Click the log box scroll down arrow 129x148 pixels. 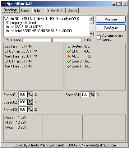coord(91,34)
